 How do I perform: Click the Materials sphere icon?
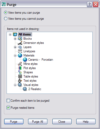click(20, 55)
